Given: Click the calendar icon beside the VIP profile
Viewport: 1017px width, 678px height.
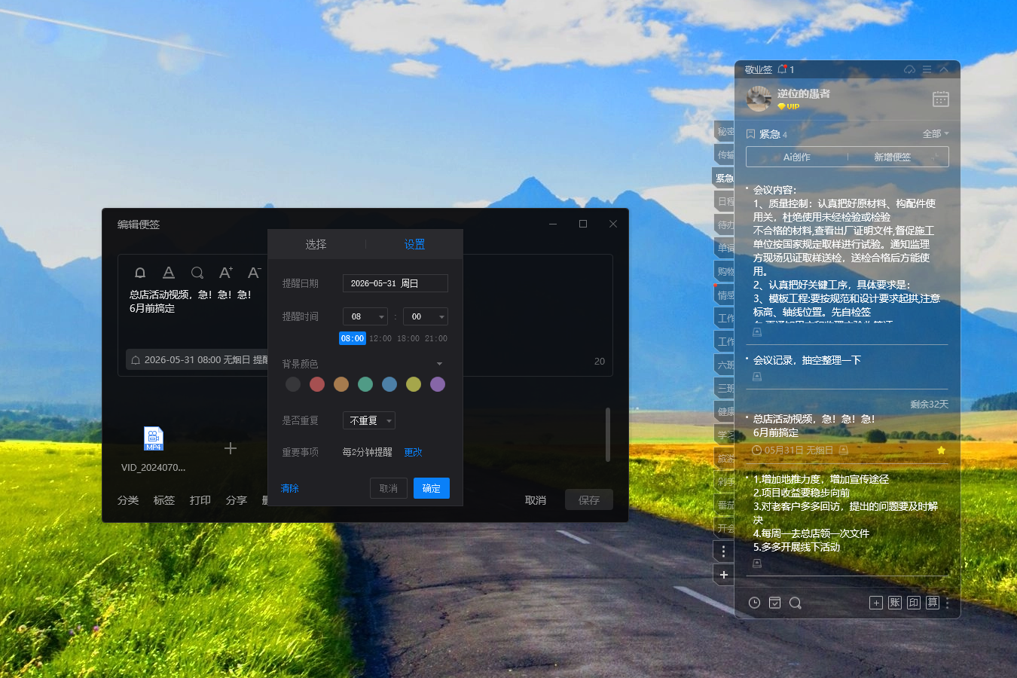Looking at the screenshot, I should (940, 99).
